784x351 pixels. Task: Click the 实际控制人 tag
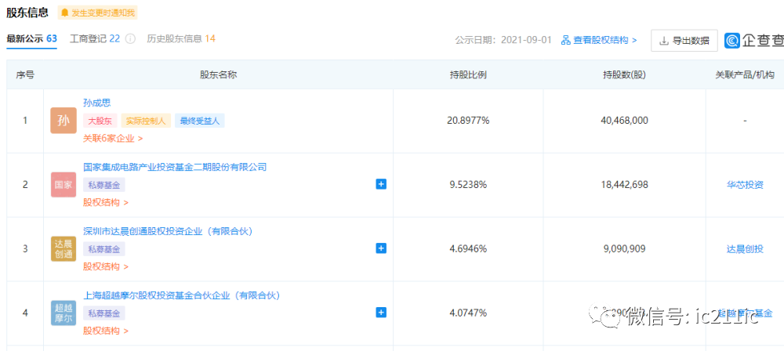tap(146, 121)
